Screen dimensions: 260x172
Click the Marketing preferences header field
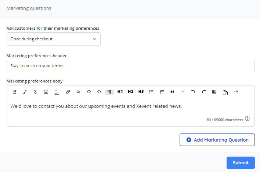tap(130, 66)
